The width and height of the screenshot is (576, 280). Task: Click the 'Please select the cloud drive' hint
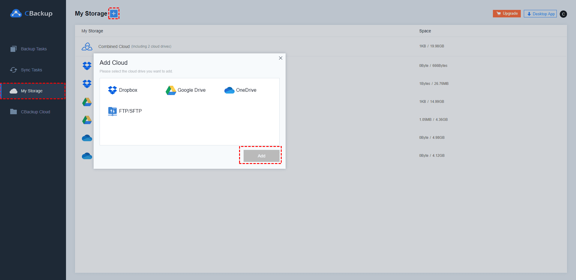coord(136,71)
